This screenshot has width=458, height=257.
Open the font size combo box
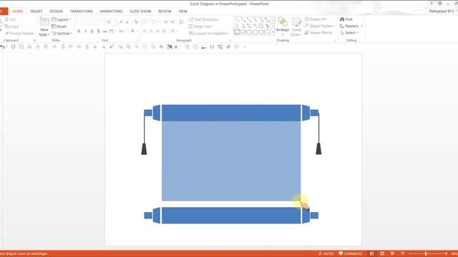(112, 22)
